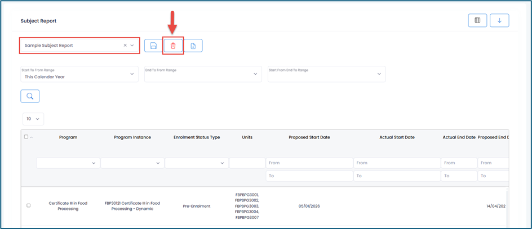Screen dimensions: 532x229
Task: Open End To From Range dropdown
Action: [203, 74]
